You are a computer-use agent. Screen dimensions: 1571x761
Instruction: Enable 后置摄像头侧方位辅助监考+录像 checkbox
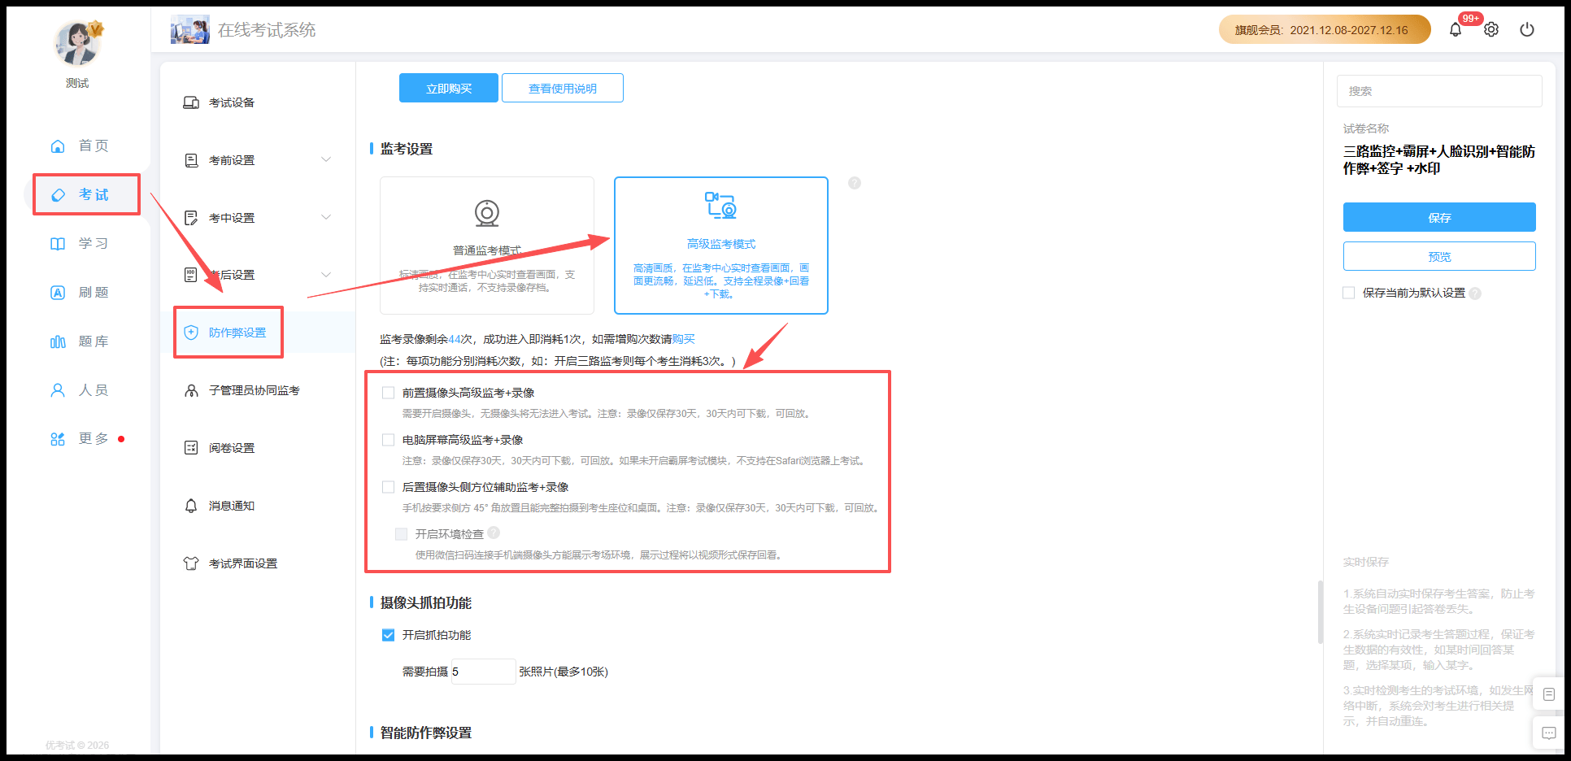tap(389, 487)
